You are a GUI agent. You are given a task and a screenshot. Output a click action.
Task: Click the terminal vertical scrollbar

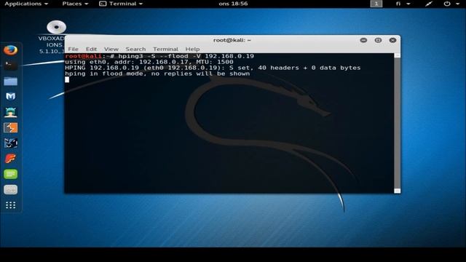pos(397,123)
